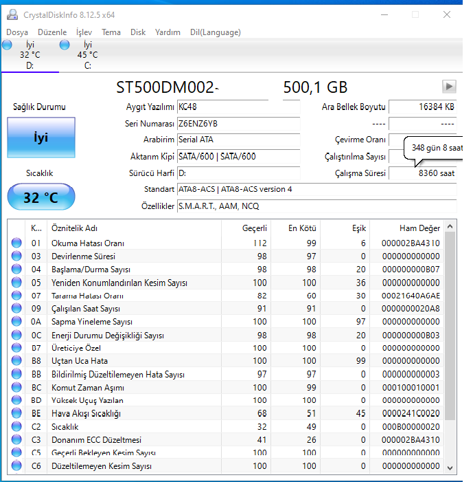Click status orb of Çalışılan Saat Sayısı row
The height and width of the screenshot is (482, 473).
(16, 308)
